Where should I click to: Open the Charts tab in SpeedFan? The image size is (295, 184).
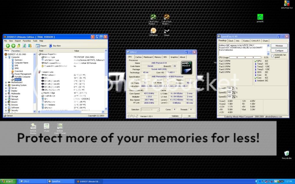pos(265,41)
